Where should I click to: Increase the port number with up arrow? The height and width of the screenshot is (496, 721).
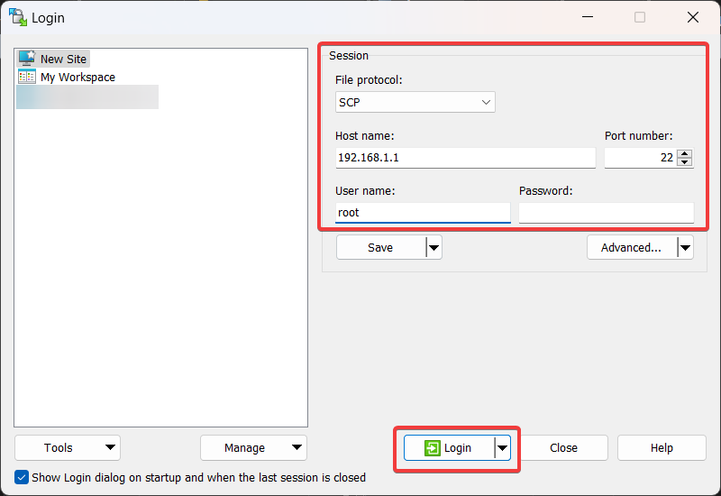[x=685, y=153]
